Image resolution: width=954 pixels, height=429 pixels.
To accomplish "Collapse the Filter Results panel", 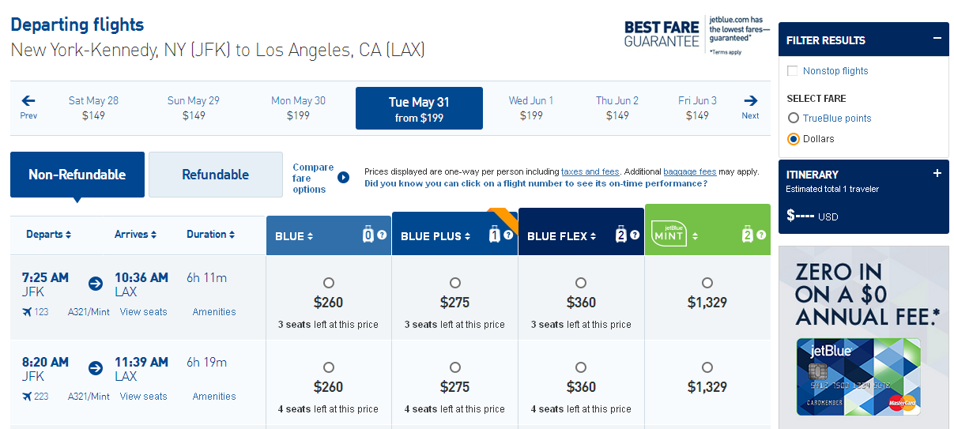I will coord(937,39).
